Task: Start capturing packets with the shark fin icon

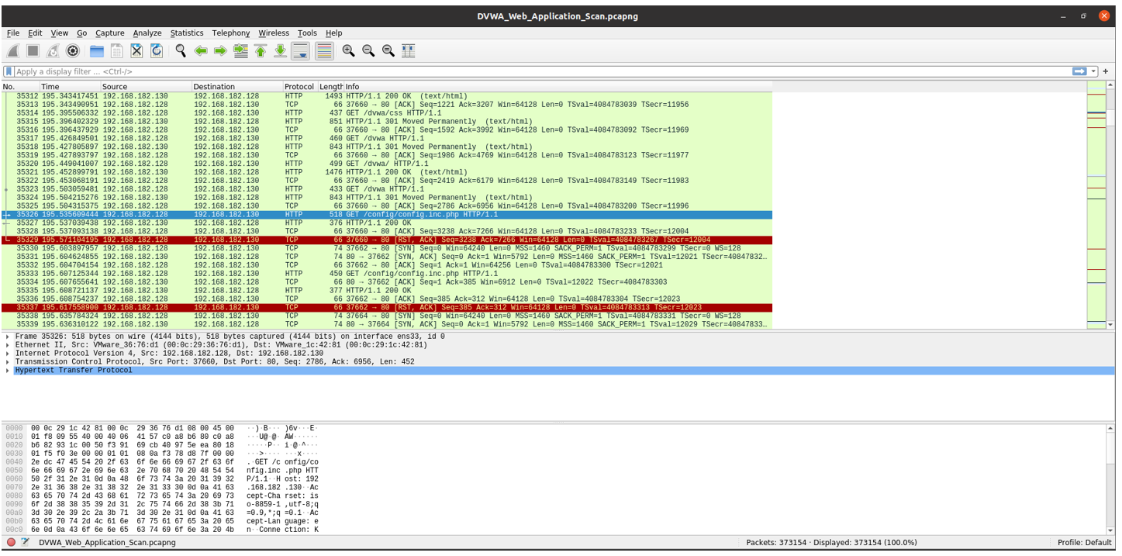Action: (13, 51)
